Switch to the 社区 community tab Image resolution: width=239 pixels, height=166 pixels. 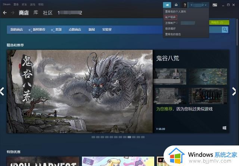pos(48,13)
